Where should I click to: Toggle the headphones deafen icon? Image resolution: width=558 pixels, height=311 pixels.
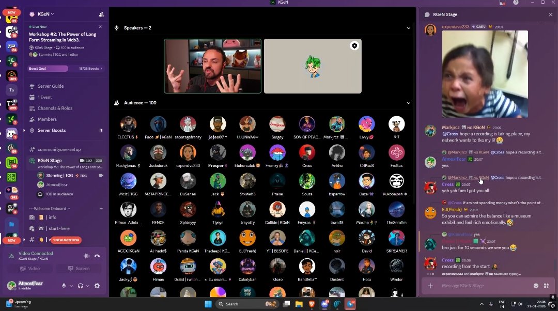(x=81, y=286)
